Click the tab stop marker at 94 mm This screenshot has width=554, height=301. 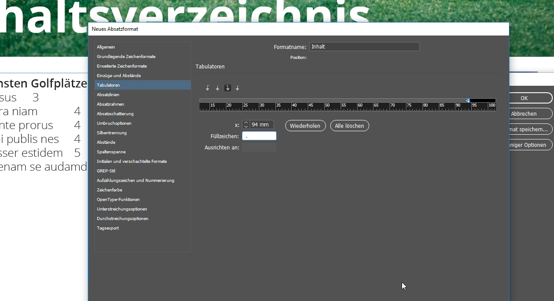click(x=468, y=100)
